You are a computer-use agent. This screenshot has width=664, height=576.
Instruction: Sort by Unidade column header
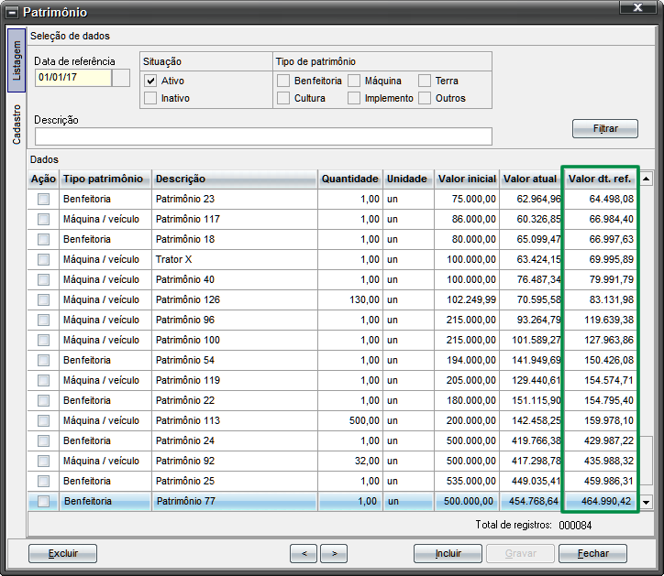[409, 179]
